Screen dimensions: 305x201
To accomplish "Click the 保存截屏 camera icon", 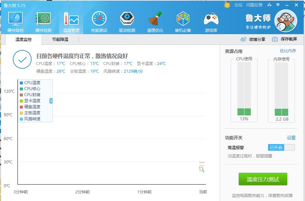I will coord(275,39).
